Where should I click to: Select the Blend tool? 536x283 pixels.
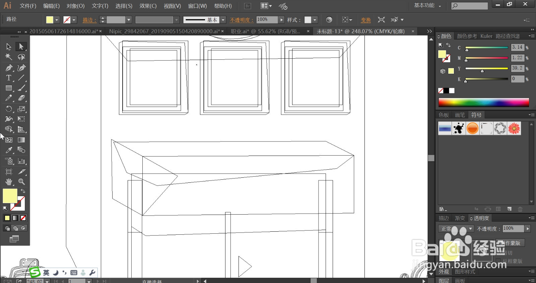21,150
